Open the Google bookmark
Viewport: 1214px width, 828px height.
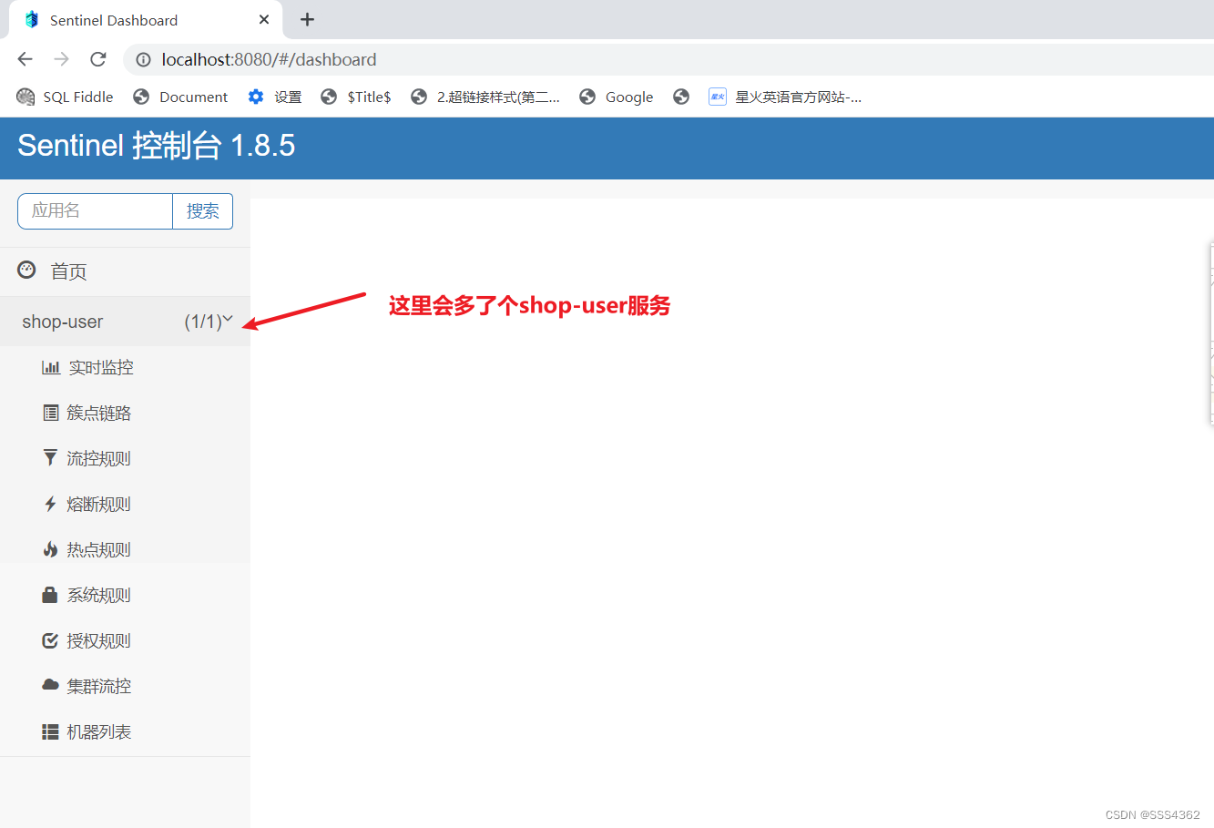pyautogui.click(x=617, y=97)
